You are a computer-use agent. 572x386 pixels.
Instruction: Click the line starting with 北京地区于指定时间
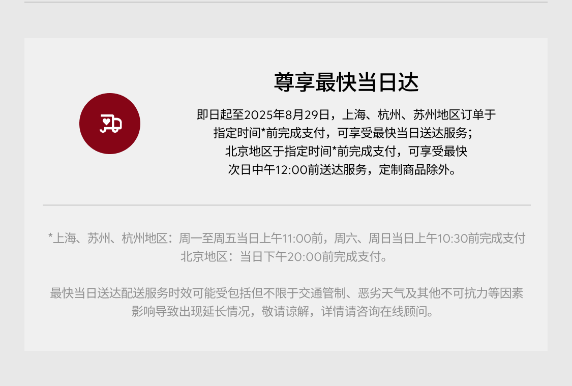346,151
